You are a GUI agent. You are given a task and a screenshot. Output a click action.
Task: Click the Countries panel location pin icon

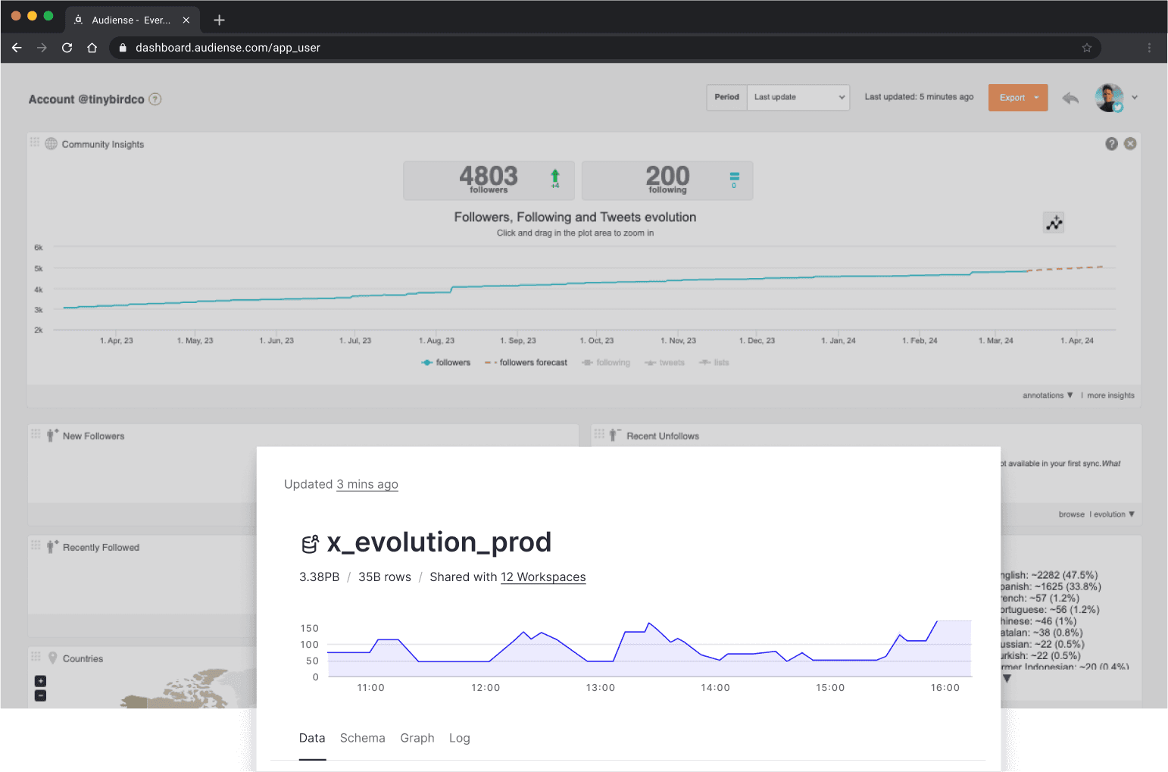52,658
